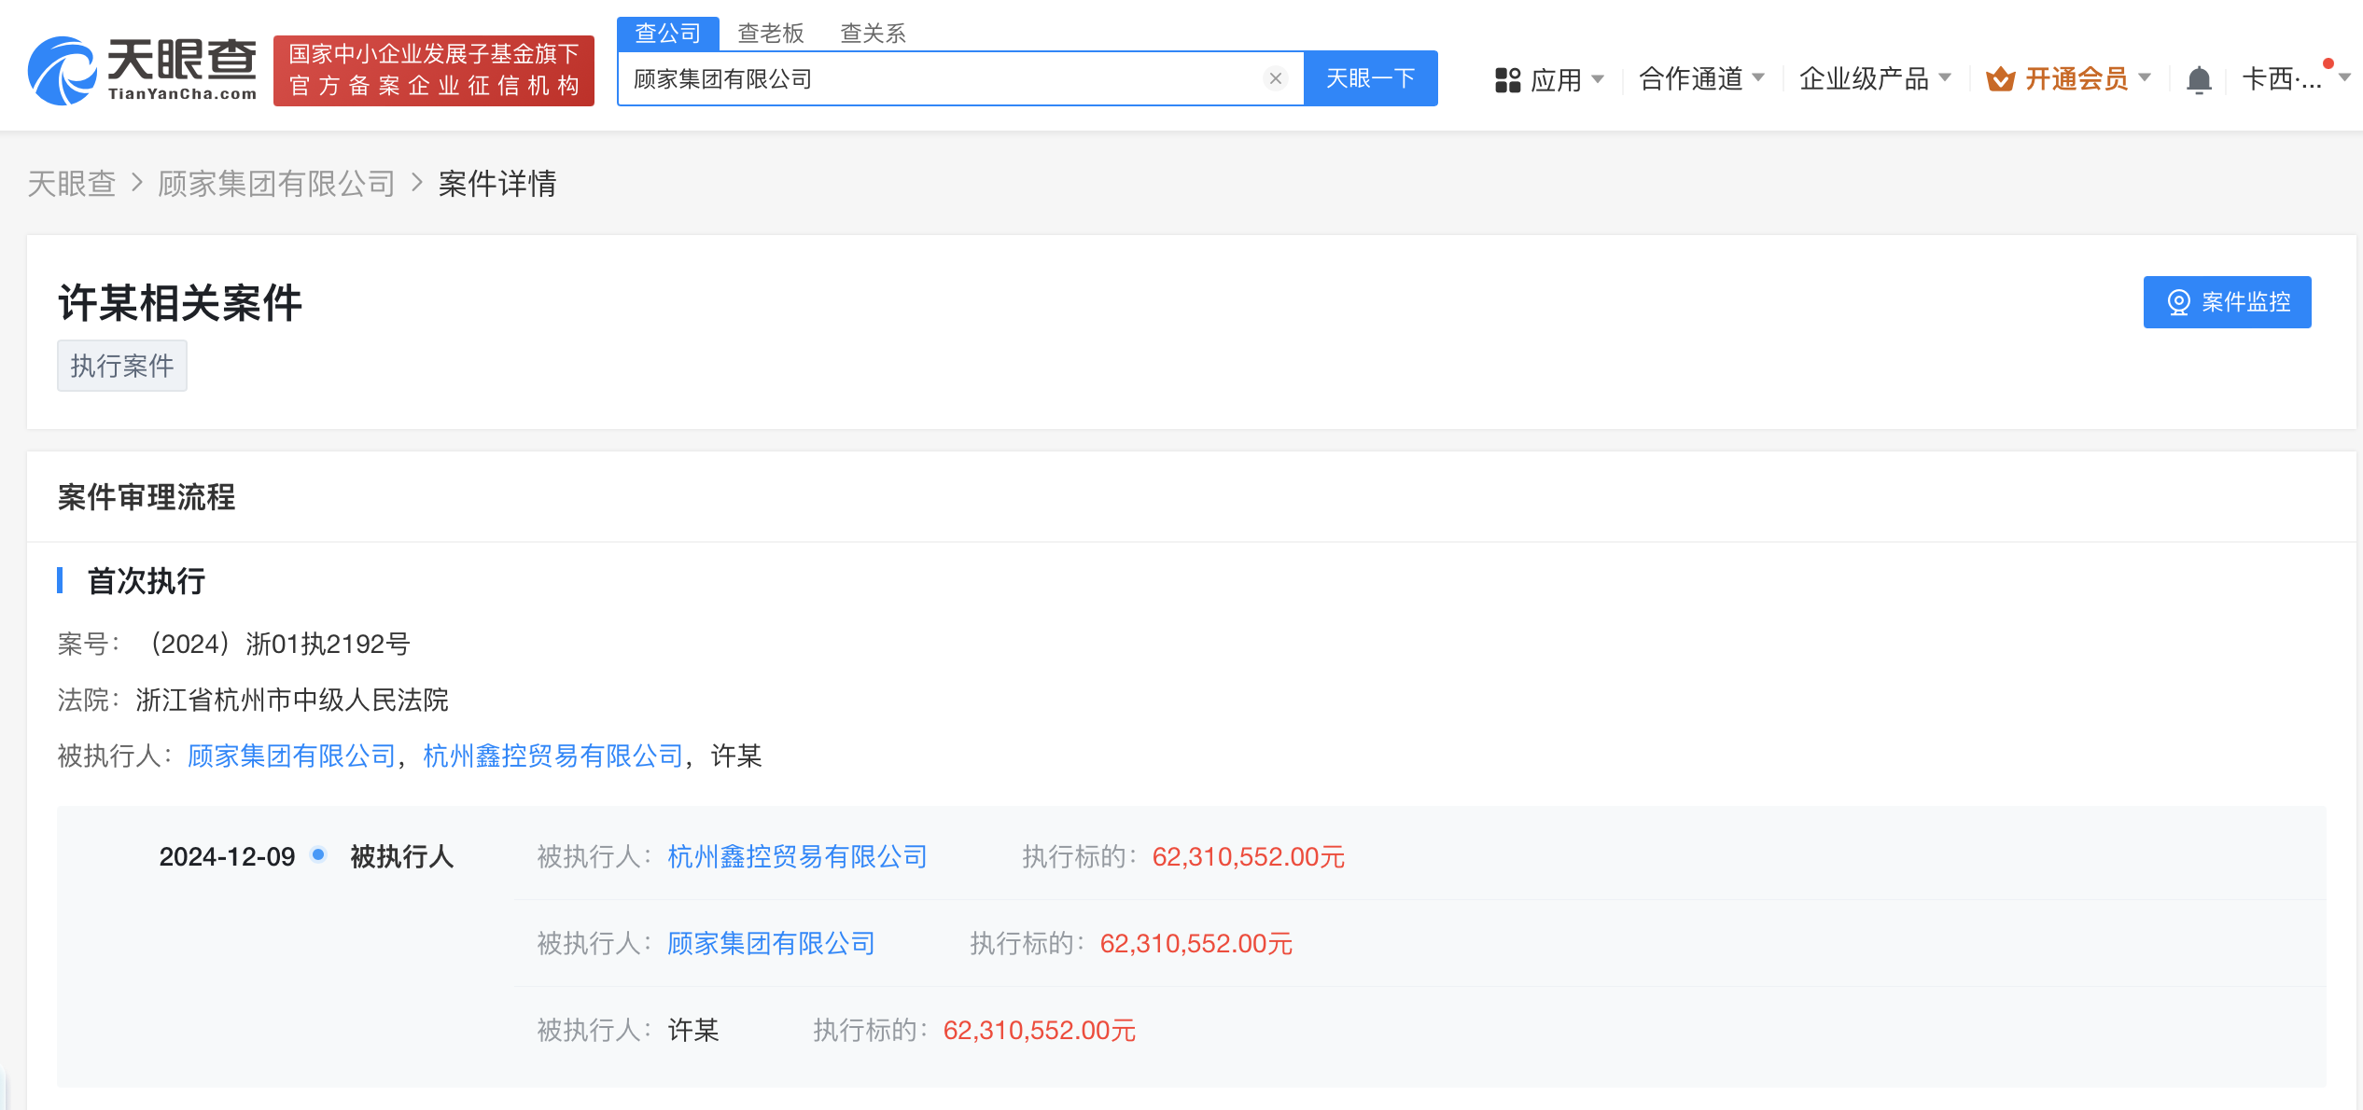Select the 查公司 search tab
The image size is (2363, 1110).
click(667, 34)
